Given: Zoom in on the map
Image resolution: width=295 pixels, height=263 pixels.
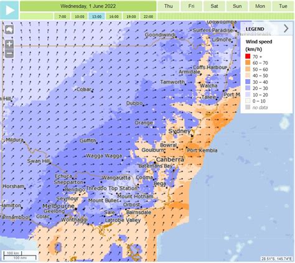Looking at the screenshot, I should point(9,44).
